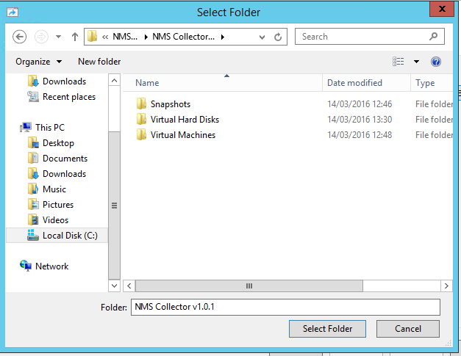Viewport: 461px width, 356px height.
Task: Select the Snapshots folder
Action: point(171,104)
